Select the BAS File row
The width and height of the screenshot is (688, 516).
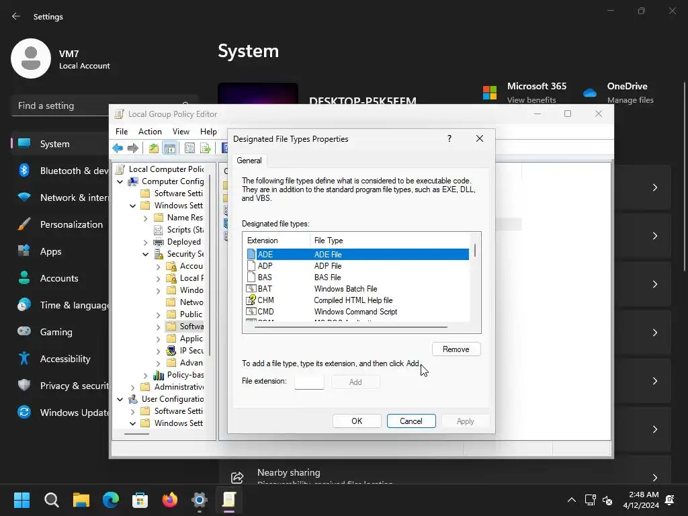click(357, 277)
